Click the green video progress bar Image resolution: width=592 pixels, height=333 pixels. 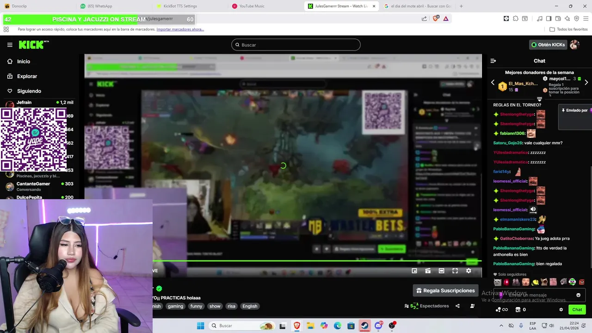tap(317, 261)
